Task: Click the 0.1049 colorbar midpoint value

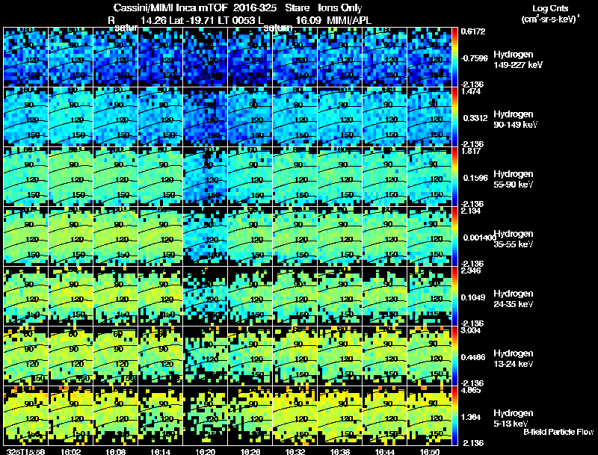Action: [x=473, y=297]
